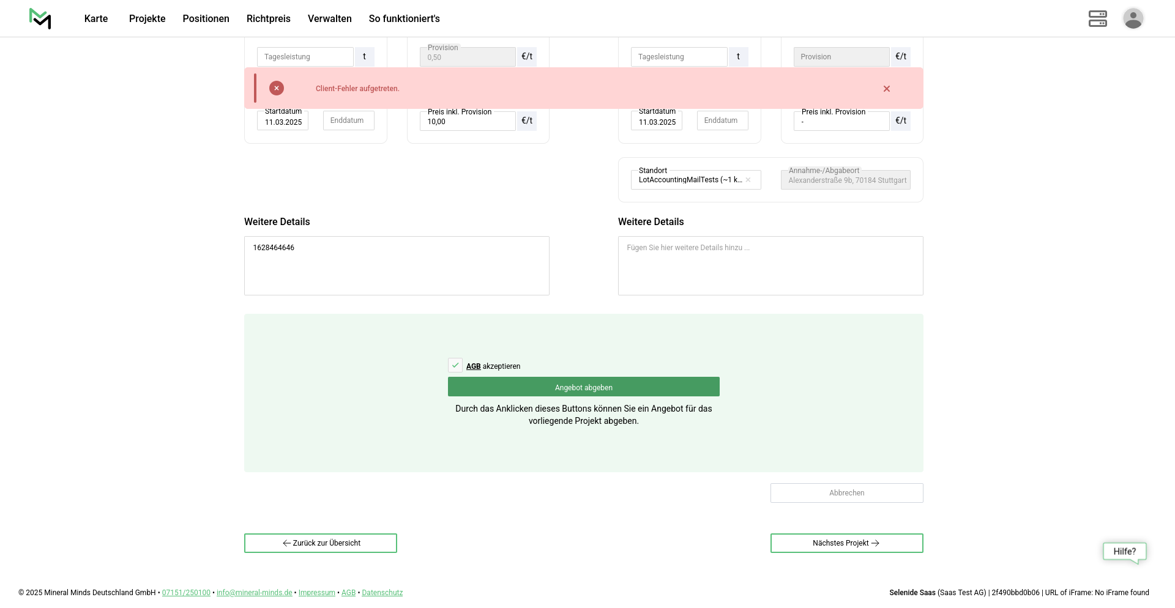Screen dimensions: 1175x608
Task: Toggle the AGB akzeptieren checkbox
Action: (x=455, y=365)
